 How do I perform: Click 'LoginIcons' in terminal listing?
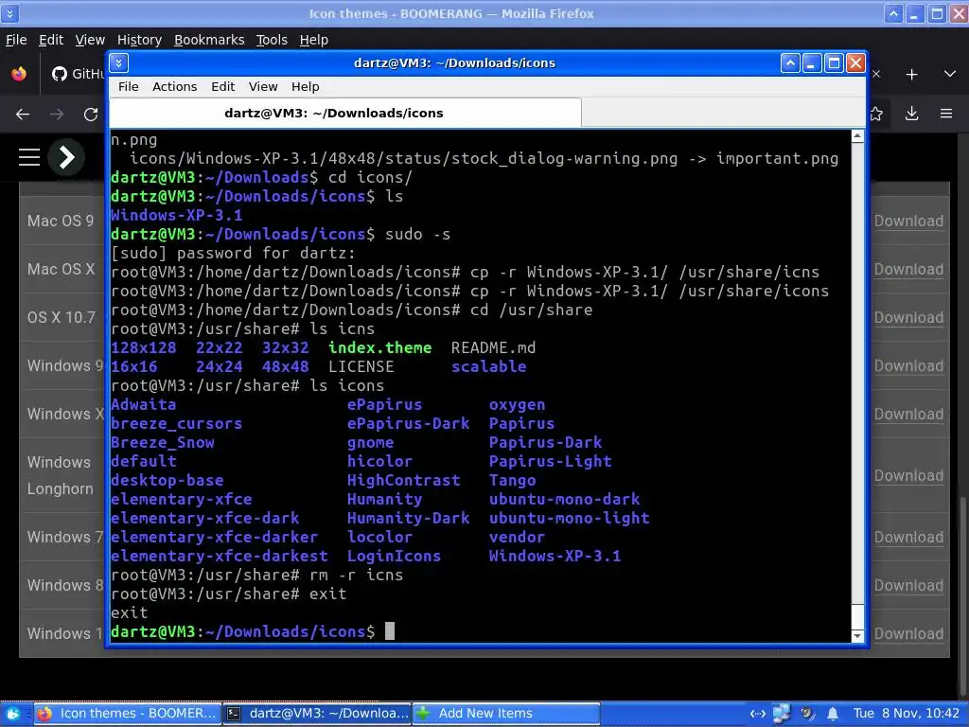[x=394, y=556]
